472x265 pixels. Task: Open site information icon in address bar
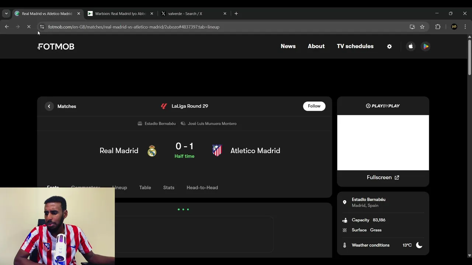coord(42,27)
